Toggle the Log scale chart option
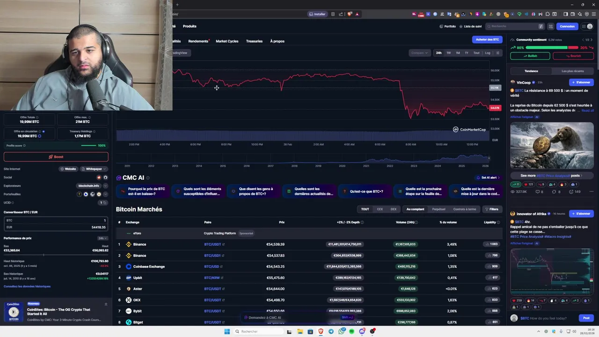This screenshot has width=599, height=337. (x=488, y=53)
